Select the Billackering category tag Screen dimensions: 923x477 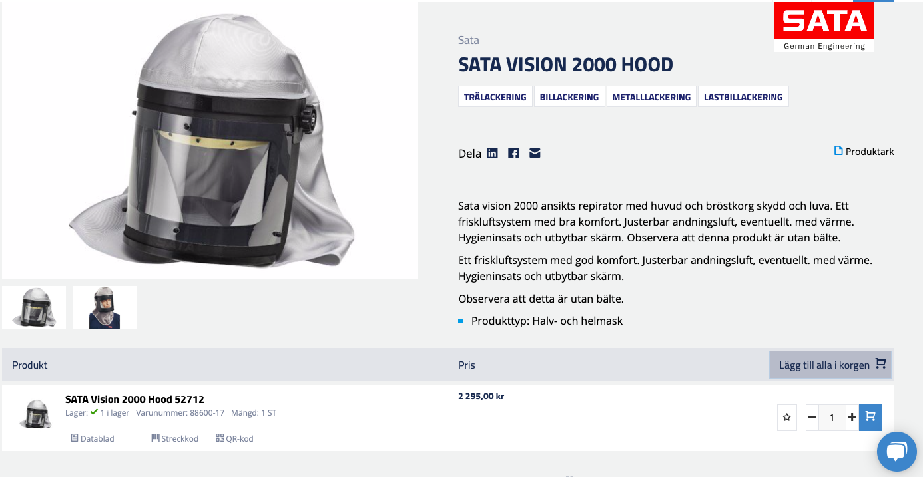[x=569, y=97]
